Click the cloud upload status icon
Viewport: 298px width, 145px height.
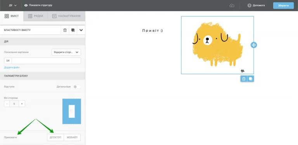[x=232, y=5]
